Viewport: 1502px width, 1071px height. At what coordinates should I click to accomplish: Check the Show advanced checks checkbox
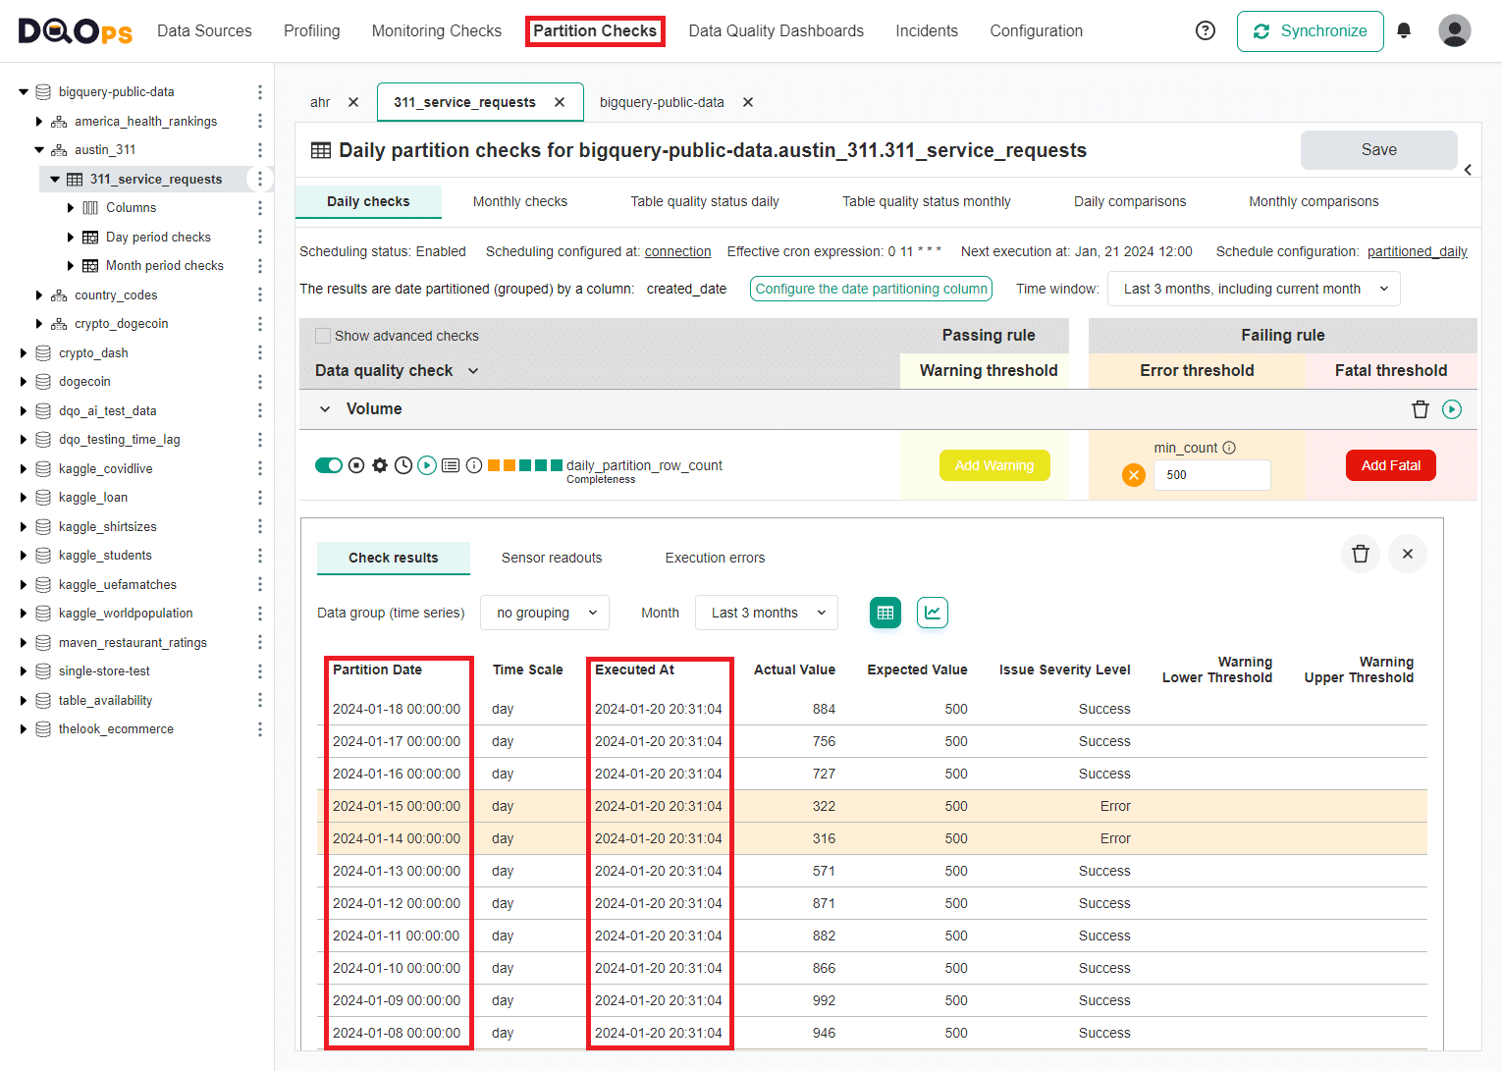point(323,335)
